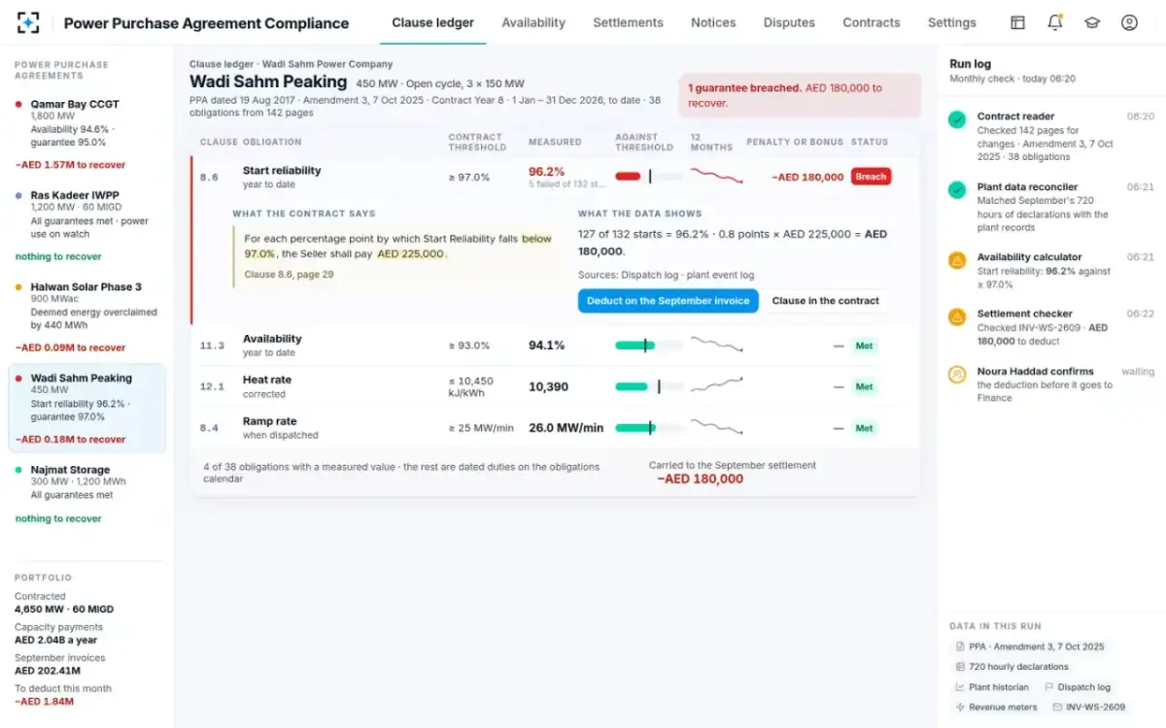Click the 26.0 MW/min measured value
The height and width of the screenshot is (728, 1166).
(566, 428)
